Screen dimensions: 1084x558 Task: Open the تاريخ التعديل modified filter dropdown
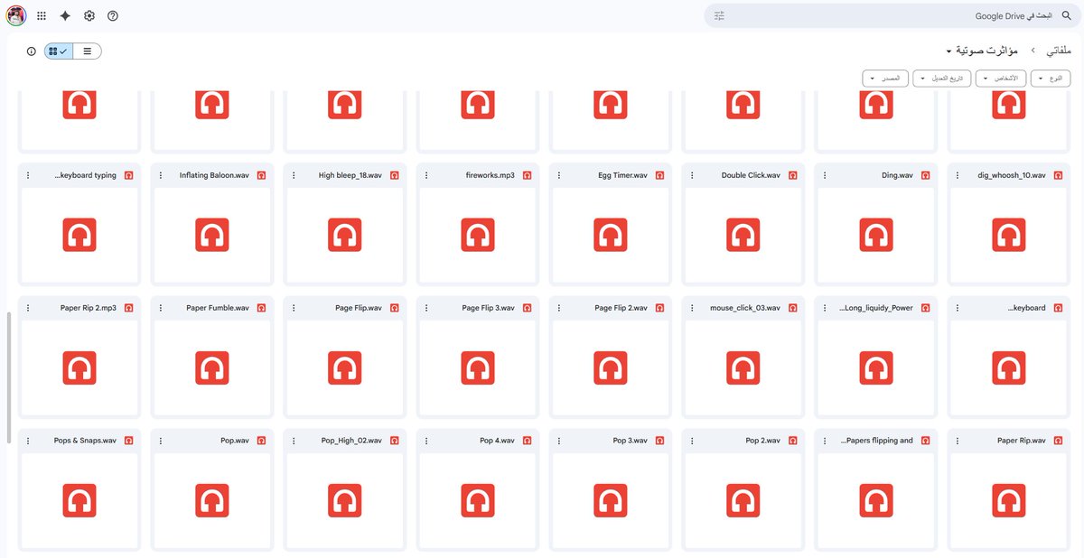pyautogui.click(x=942, y=79)
